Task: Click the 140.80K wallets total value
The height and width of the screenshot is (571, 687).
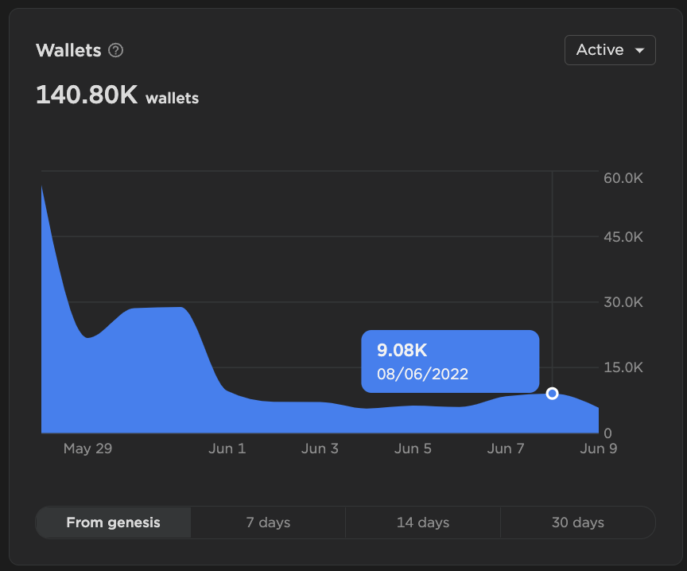Action: (x=117, y=95)
